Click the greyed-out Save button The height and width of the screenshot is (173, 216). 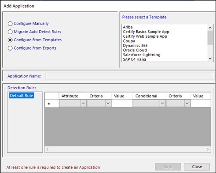[x=168, y=167]
